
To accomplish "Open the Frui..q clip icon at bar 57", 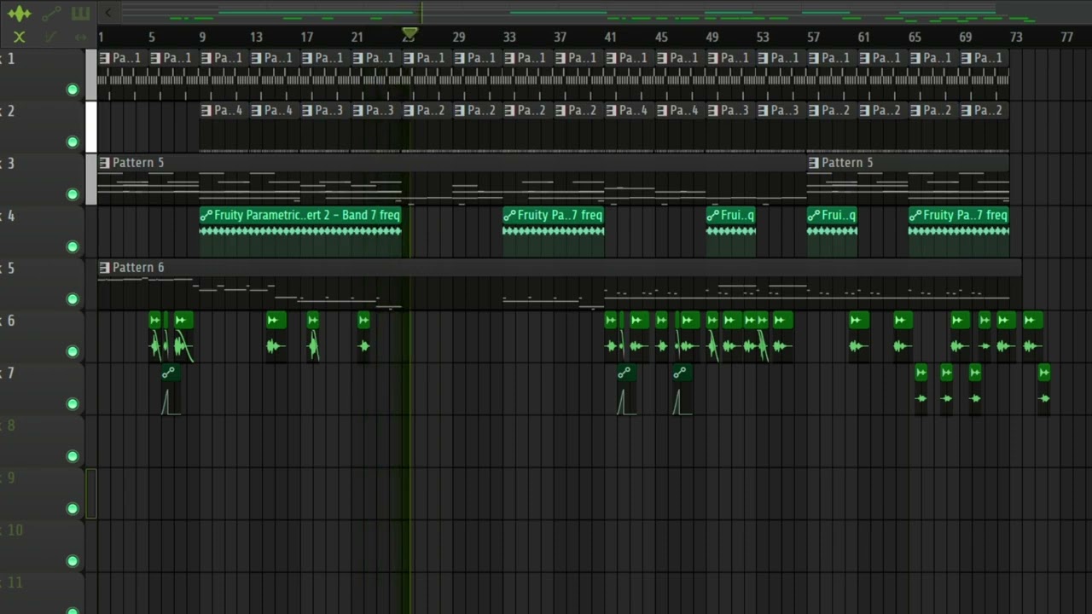I will (814, 215).
